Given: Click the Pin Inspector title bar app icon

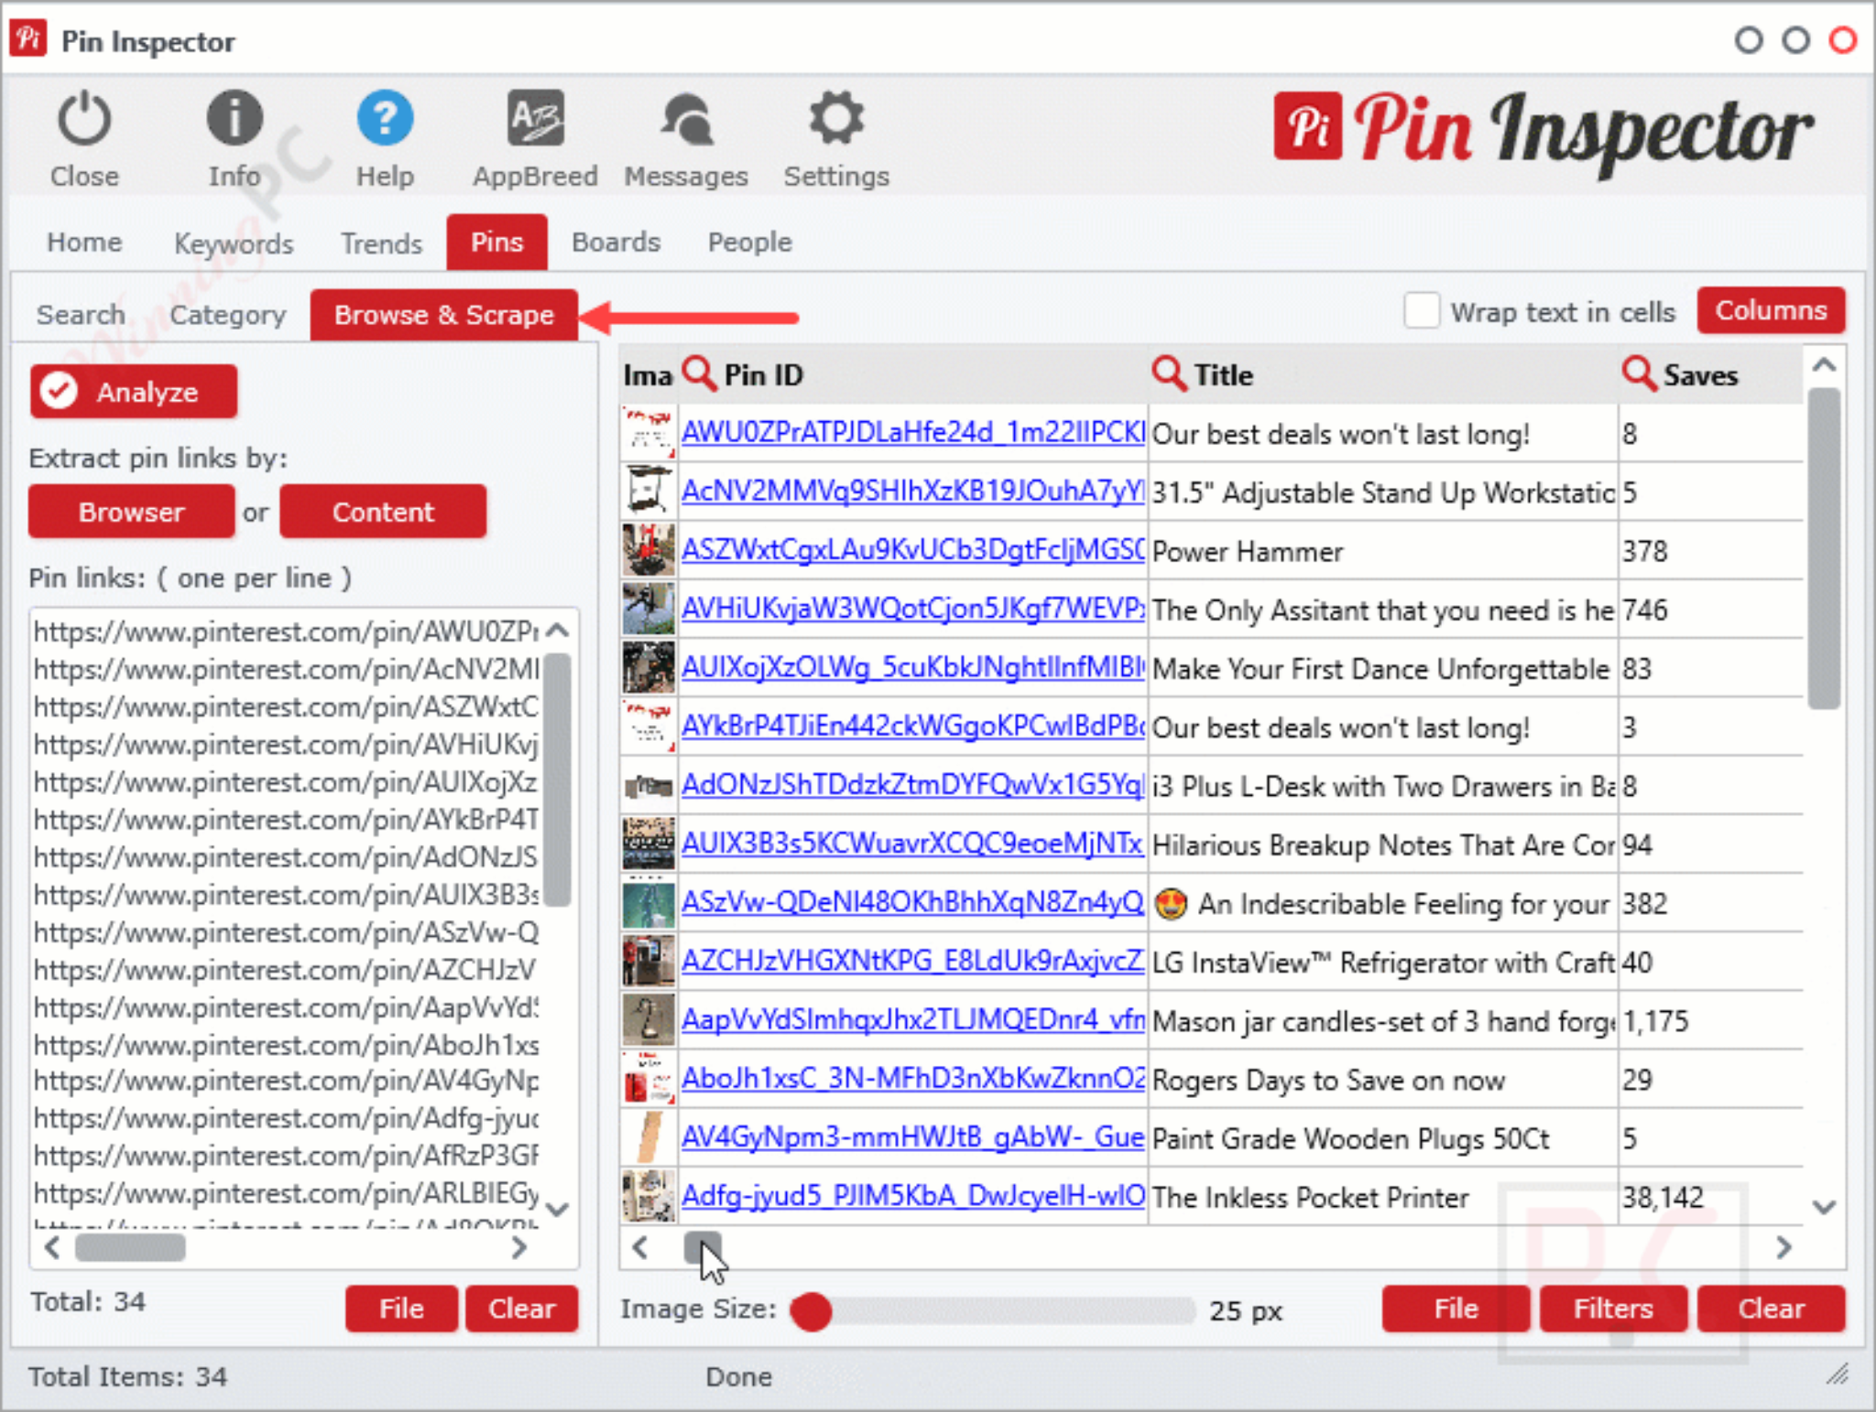Looking at the screenshot, I should pyautogui.click(x=28, y=38).
